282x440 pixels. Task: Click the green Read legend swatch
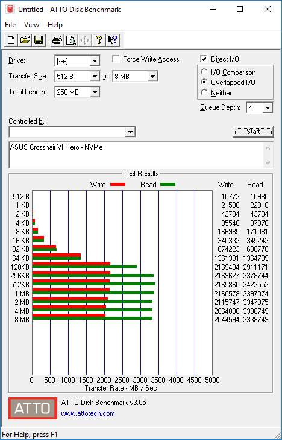[x=168, y=185]
